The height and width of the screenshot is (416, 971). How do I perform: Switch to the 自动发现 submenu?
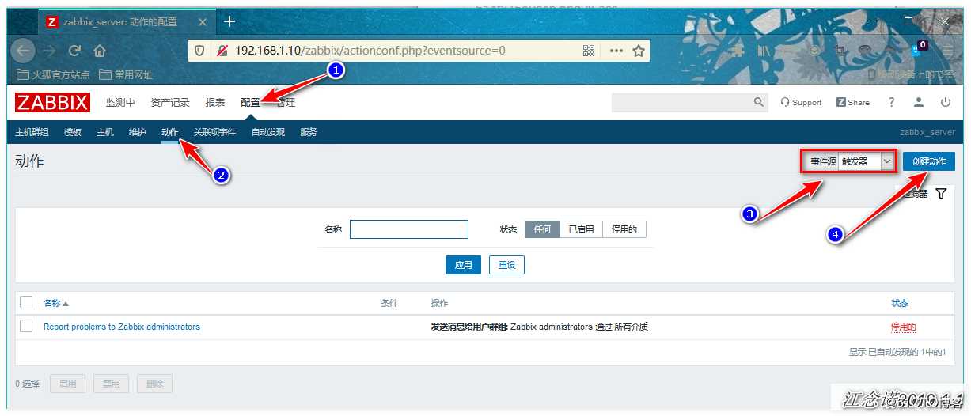pos(268,132)
